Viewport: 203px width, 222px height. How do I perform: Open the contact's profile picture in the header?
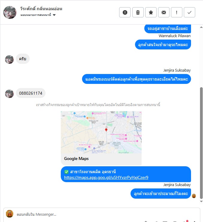pos(10,12)
